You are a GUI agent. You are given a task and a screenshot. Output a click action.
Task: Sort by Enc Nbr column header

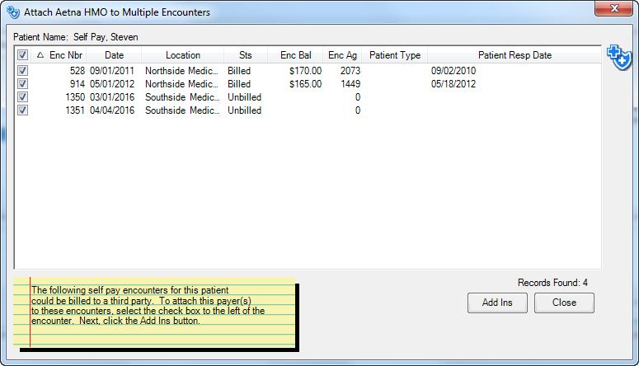[65, 55]
